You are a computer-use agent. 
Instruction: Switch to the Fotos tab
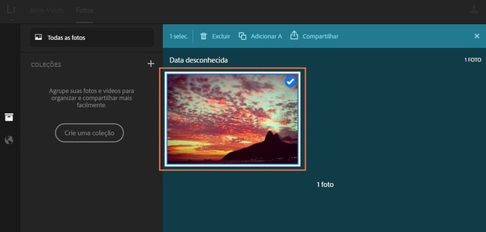(x=84, y=10)
